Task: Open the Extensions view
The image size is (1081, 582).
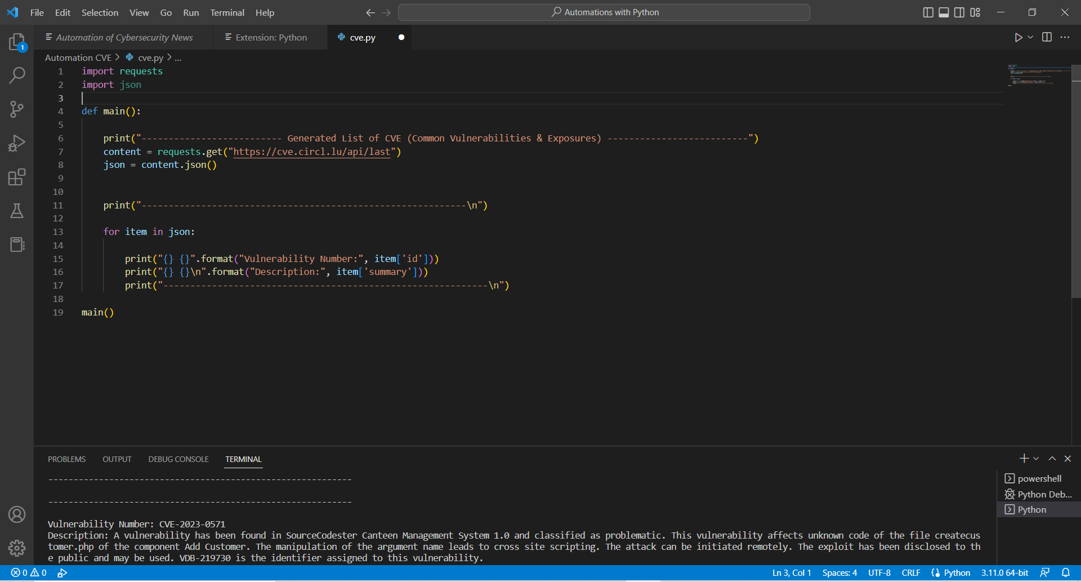Action: pyautogui.click(x=17, y=177)
